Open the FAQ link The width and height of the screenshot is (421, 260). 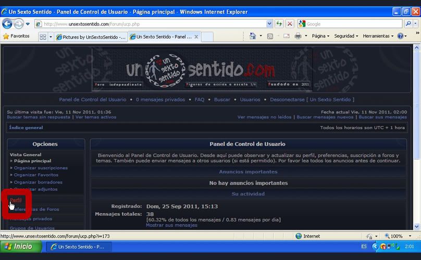(199, 99)
